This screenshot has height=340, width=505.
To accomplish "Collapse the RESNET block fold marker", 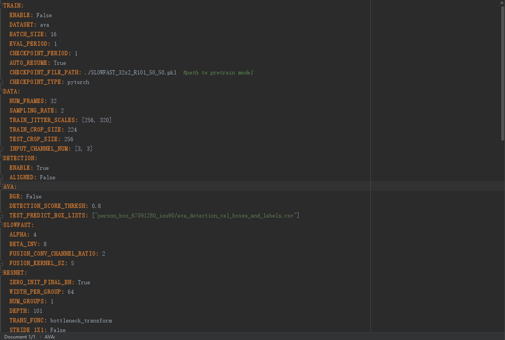I will click(x=1, y=272).
